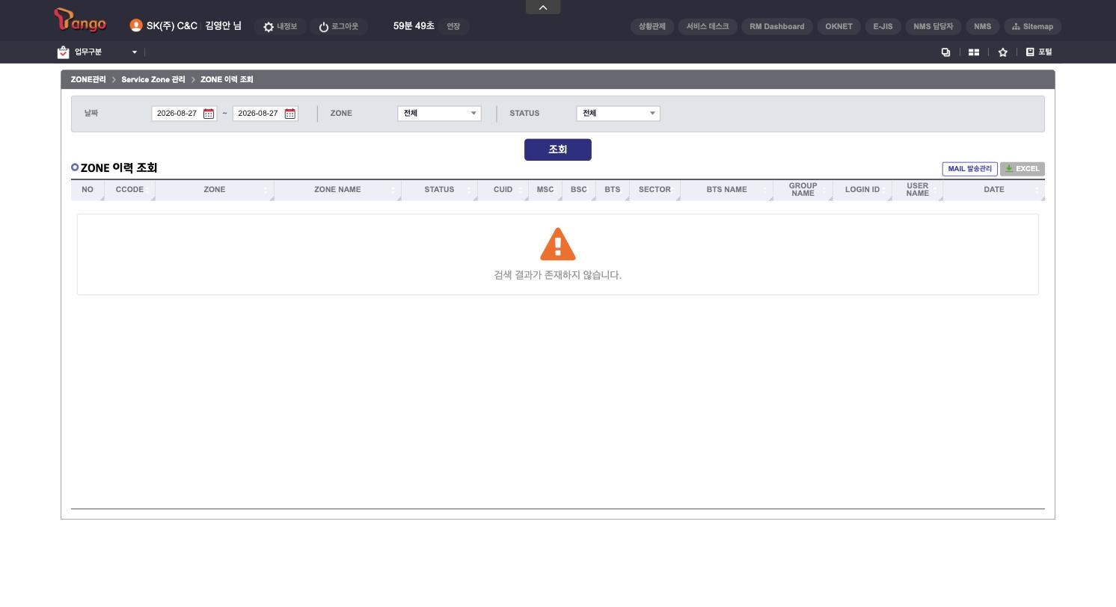Sort by the DATE column header
The height and width of the screenshot is (607, 1116).
coord(994,190)
